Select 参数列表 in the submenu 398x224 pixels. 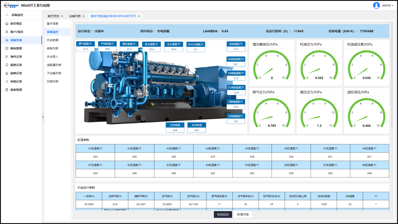coord(52,49)
